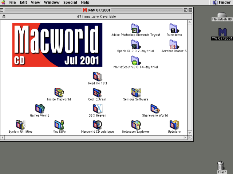Screen dimensions: 233x174
Task: Open the Special menu
Action: 70,3
